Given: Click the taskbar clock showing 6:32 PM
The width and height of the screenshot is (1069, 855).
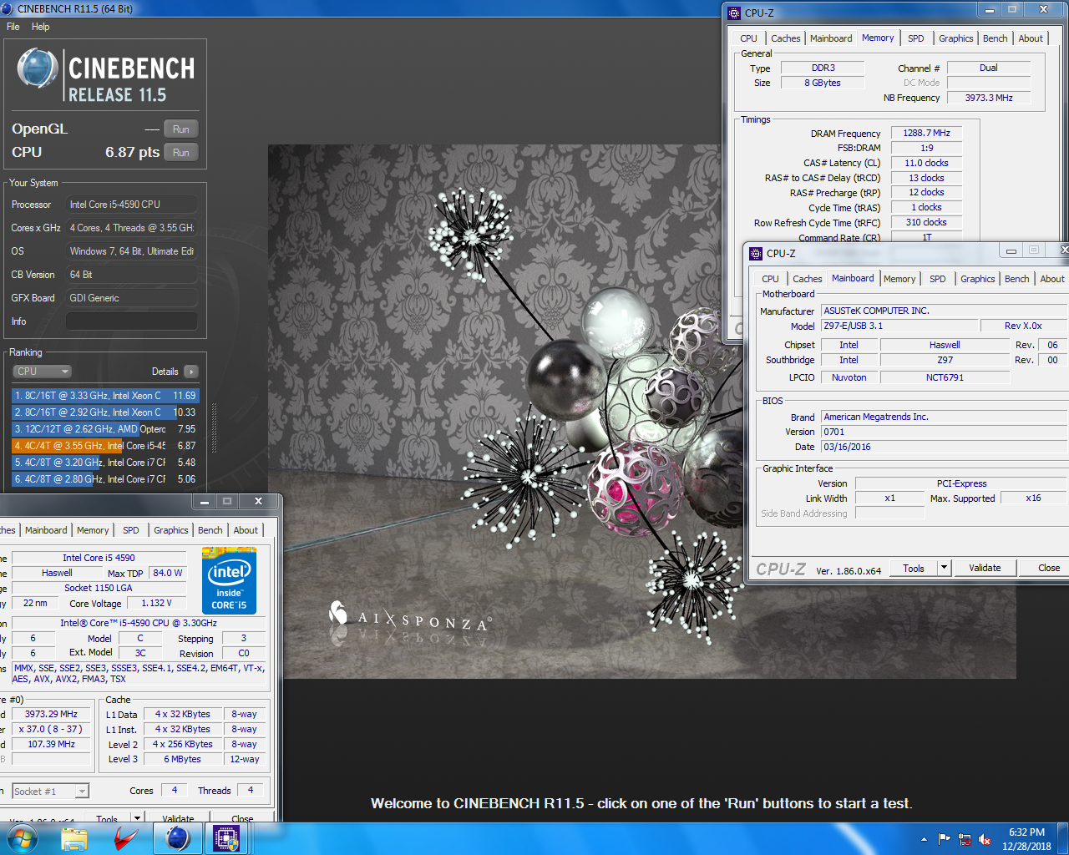Looking at the screenshot, I should click(x=1026, y=839).
